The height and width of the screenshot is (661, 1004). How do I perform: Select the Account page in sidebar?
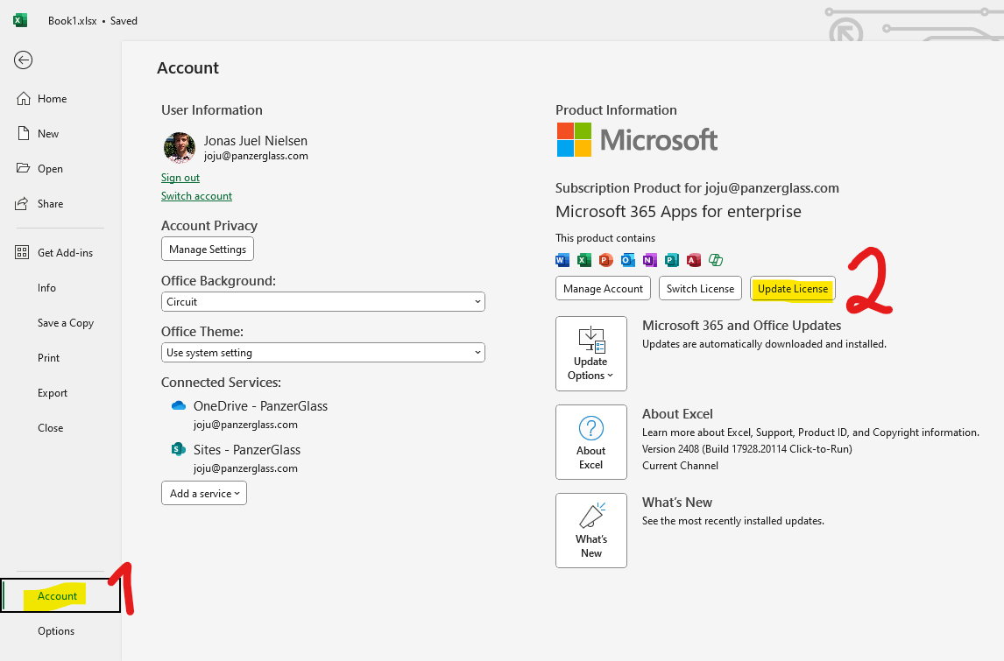(60, 595)
